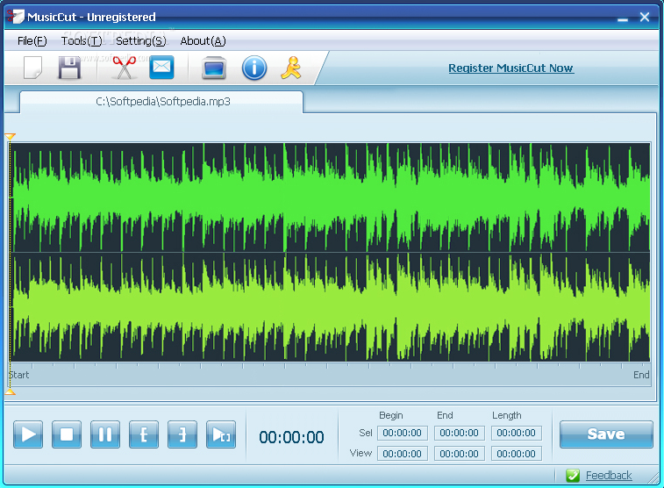Open the File(F) menu
Screen dimensions: 664x488
pos(32,40)
